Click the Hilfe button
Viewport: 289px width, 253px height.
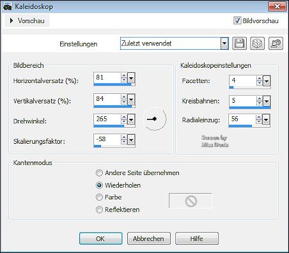click(x=197, y=238)
